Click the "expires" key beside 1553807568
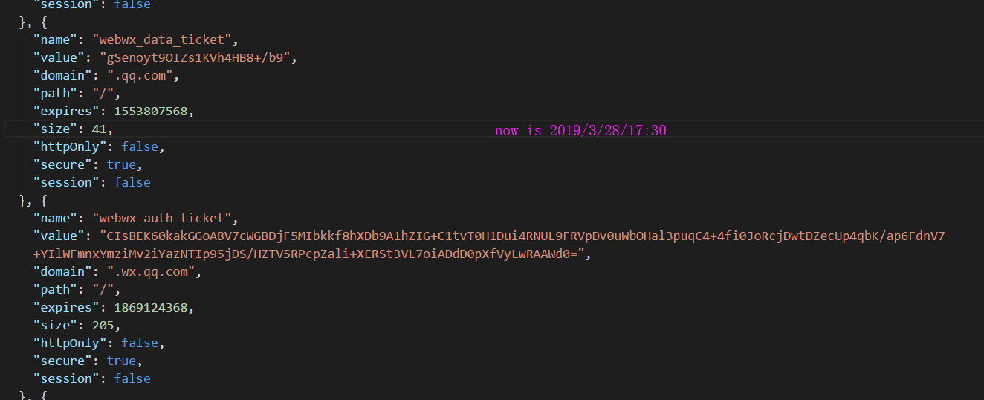 coord(66,112)
